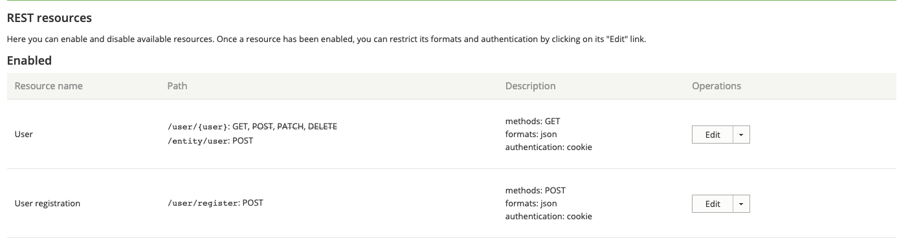Select the /user/register POST path
The height and width of the screenshot is (238, 899).
click(216, 203)
